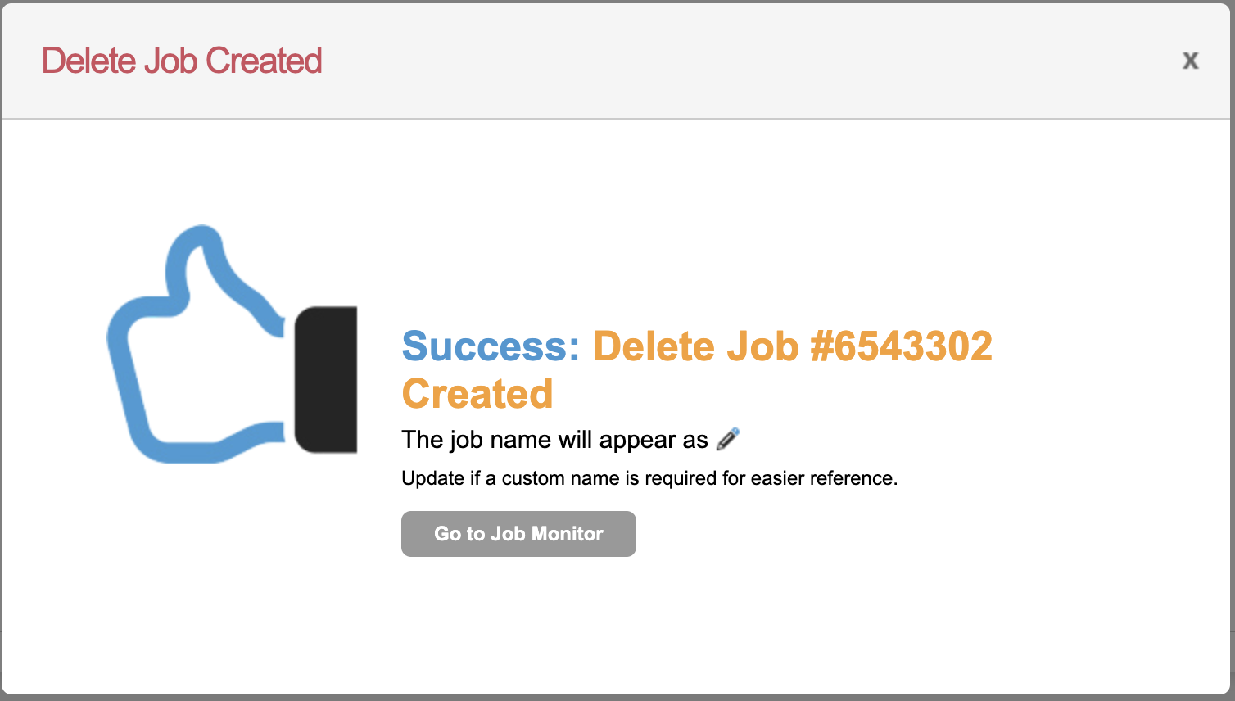The width and height of the screenshot is (1235, 701).
Task: Click the orange Delete Job #6543302 text
Action: [792, 346]
